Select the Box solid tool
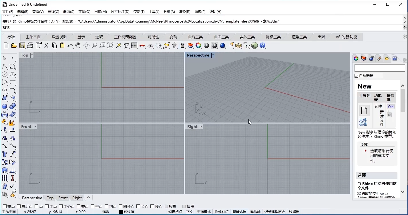The image size is (408, 215). (5, 107)
